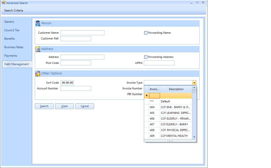
Task: Select 406 CCF ELDERLY - PENAR... row
Action: click(x=168, y=119)
